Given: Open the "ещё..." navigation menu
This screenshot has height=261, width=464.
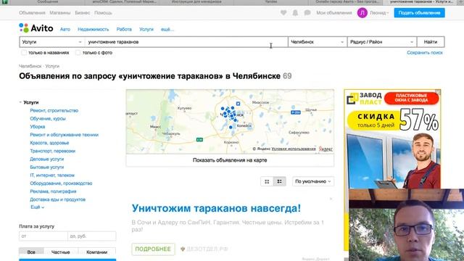Looking at the screenshot, I should [167, 29].
